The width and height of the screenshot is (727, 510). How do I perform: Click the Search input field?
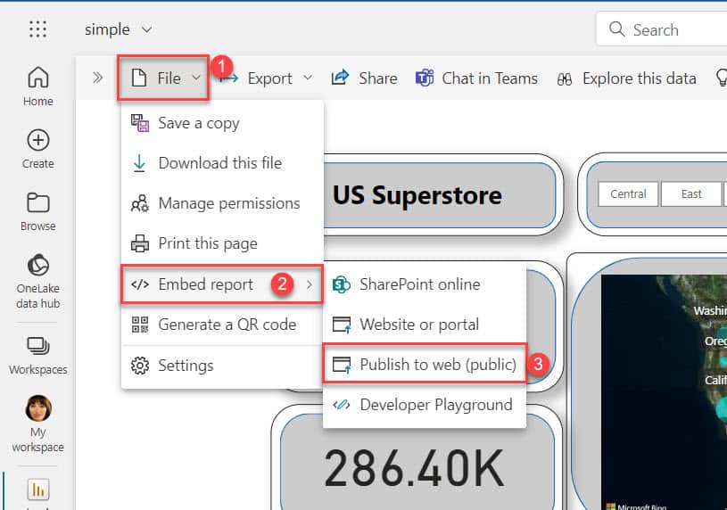(x=662, y=29)
